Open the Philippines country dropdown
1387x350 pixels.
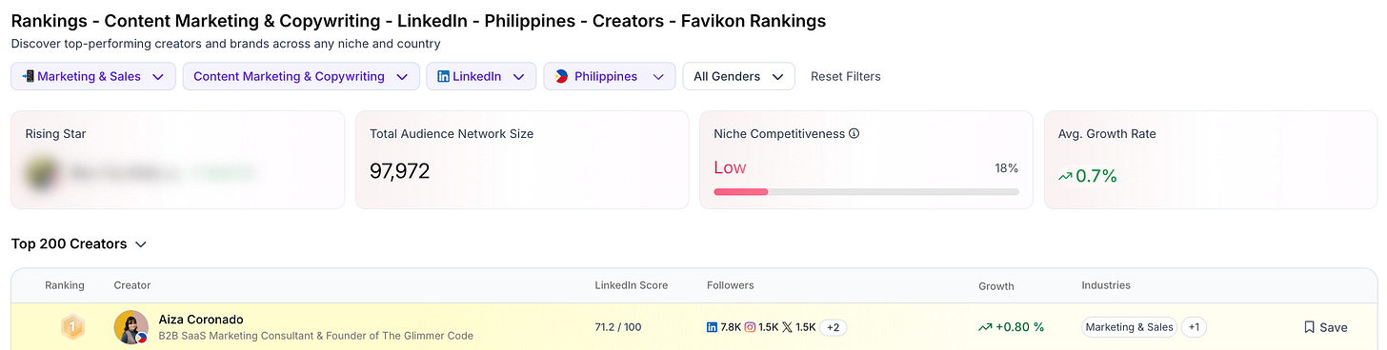pyautogui.click(x=610, y=76)
